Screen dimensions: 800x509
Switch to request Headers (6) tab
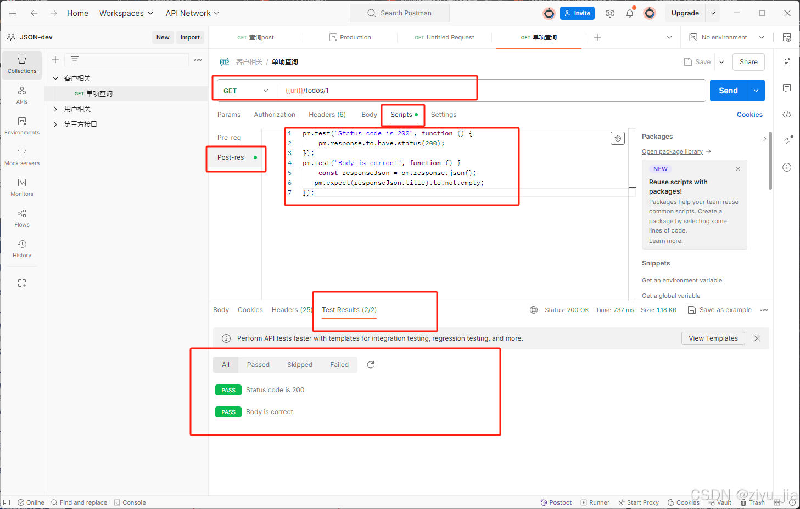click(327, 115)
